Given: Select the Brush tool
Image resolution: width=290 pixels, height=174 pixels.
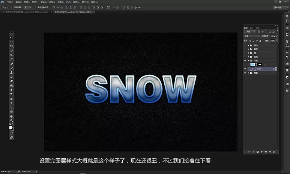Looking at the screenshot, I should [x=12, y=68].
